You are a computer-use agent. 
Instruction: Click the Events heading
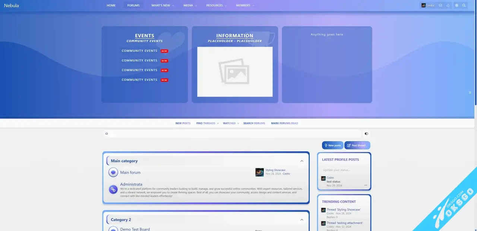click(145, 36)
